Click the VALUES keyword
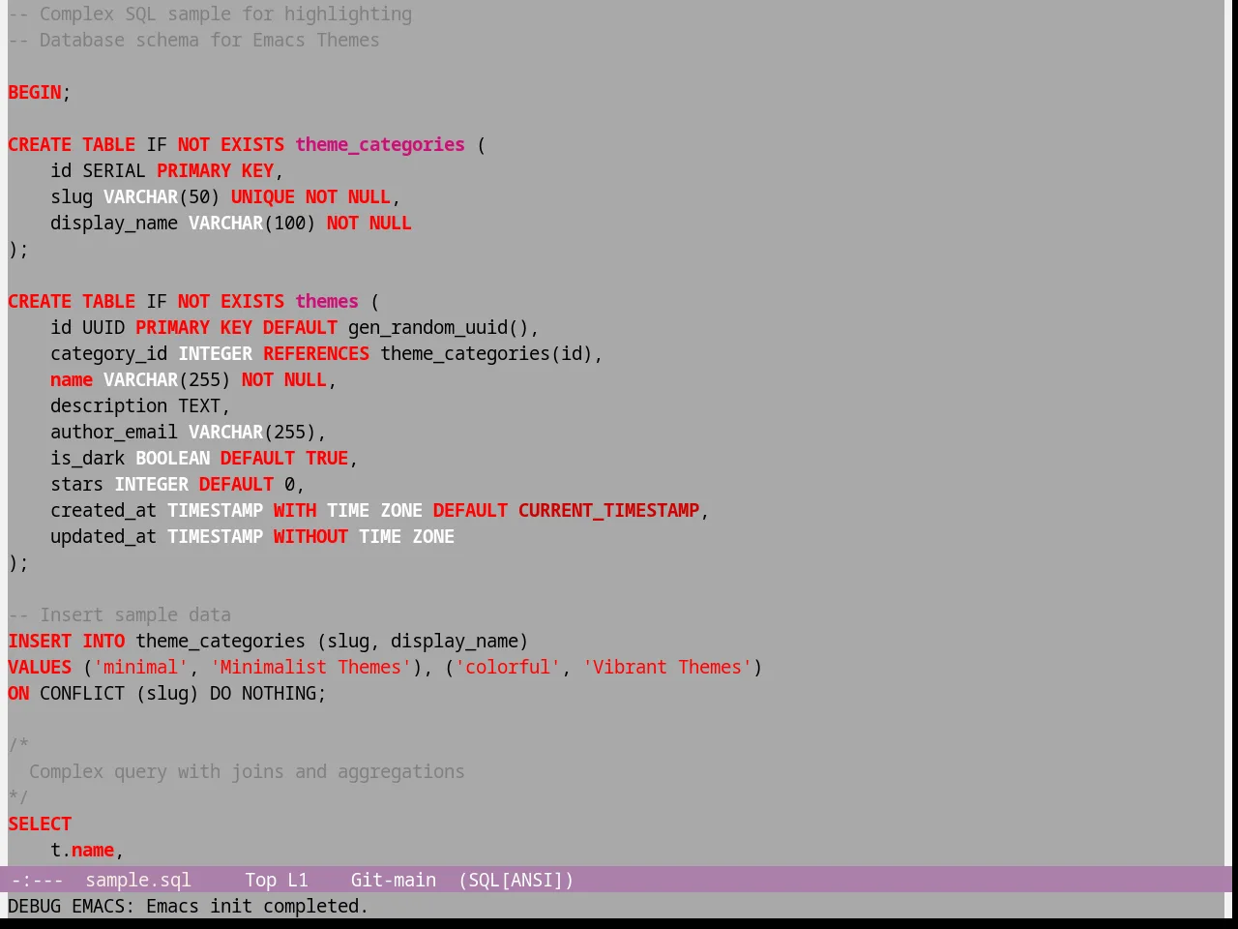The height and width of the screenshot is (929, 1238). [x=40, y=668]
